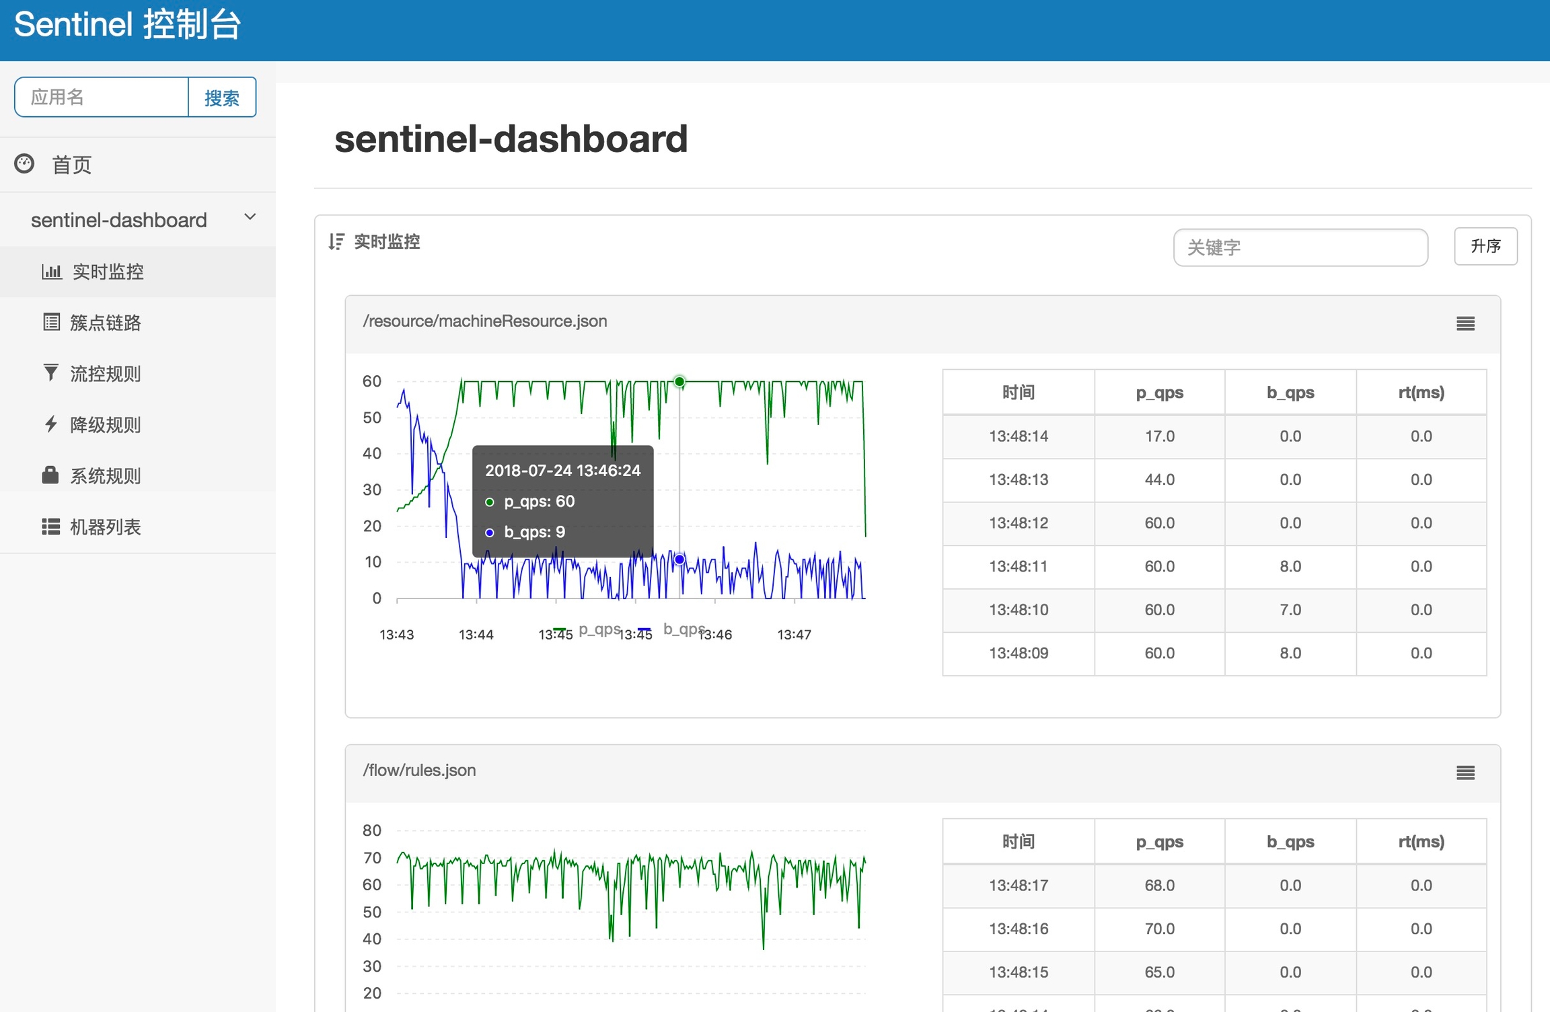Image resolution: width=1550 pixels, height=1012 pixels.
Task: Click the 关键字 keyword input box
Action: 1300,247
